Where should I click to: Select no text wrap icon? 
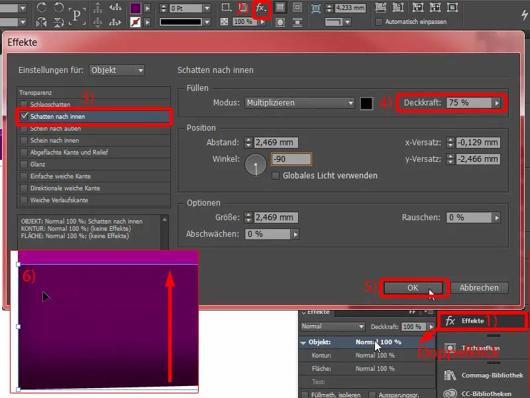(x=280, y=7)
